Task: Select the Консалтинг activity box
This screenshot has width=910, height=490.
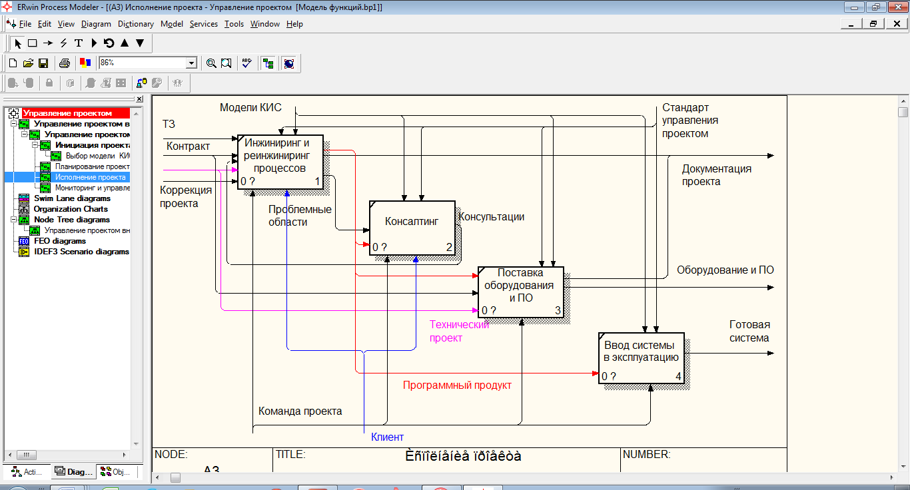Action: (412, 228)
